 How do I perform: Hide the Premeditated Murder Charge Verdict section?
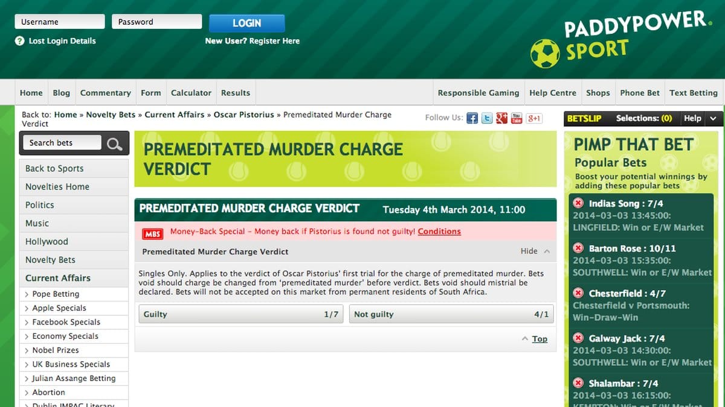point(535,251)
